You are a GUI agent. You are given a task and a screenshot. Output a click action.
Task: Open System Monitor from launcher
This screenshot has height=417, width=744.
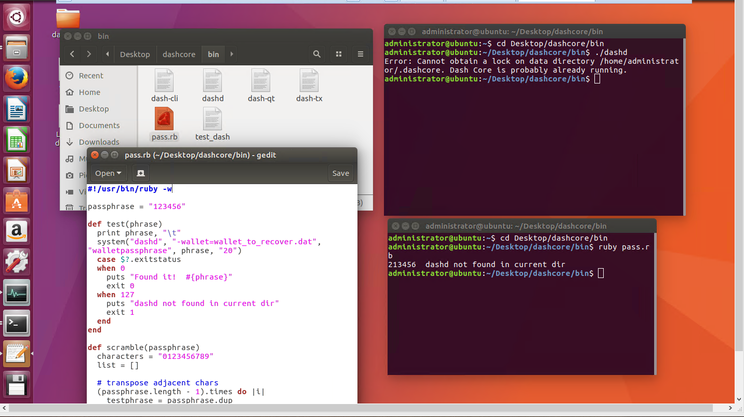coord(17,293)
